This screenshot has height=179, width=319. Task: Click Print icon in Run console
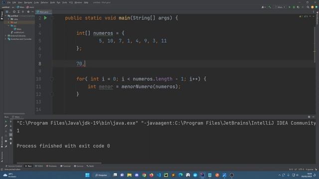(x=11, y=139)
